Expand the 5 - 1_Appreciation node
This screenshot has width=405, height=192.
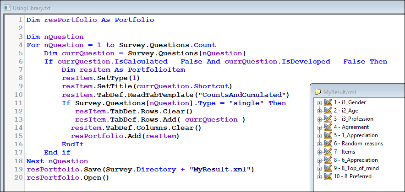tap(319, 136)
